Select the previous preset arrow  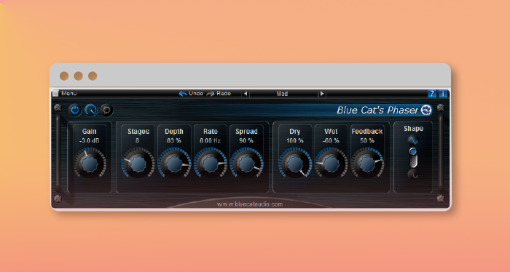tap(246, 94)
